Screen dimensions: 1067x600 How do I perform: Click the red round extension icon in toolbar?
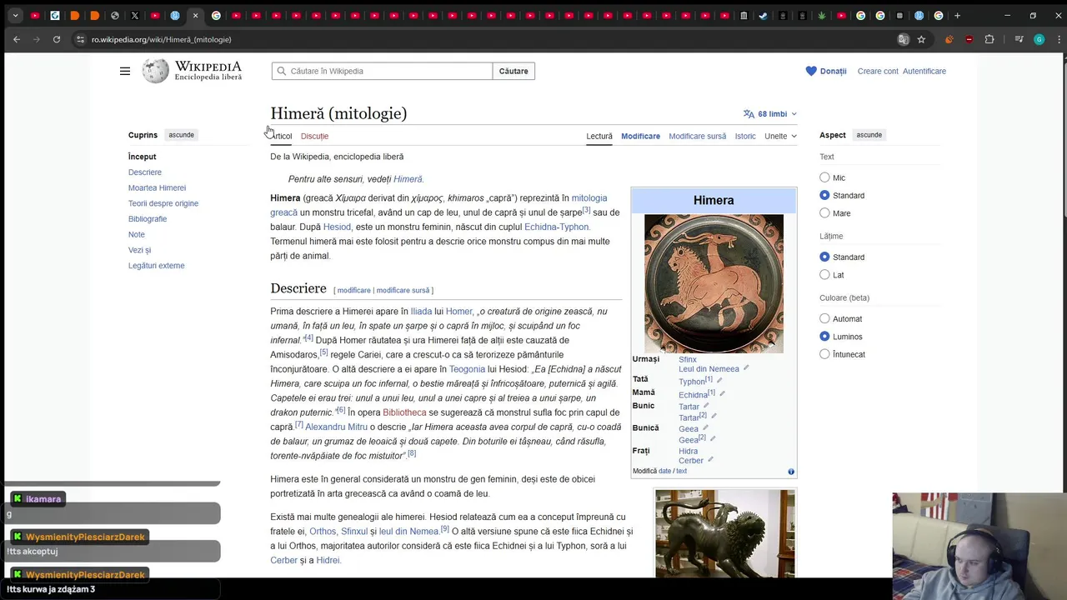click(969, 39)
